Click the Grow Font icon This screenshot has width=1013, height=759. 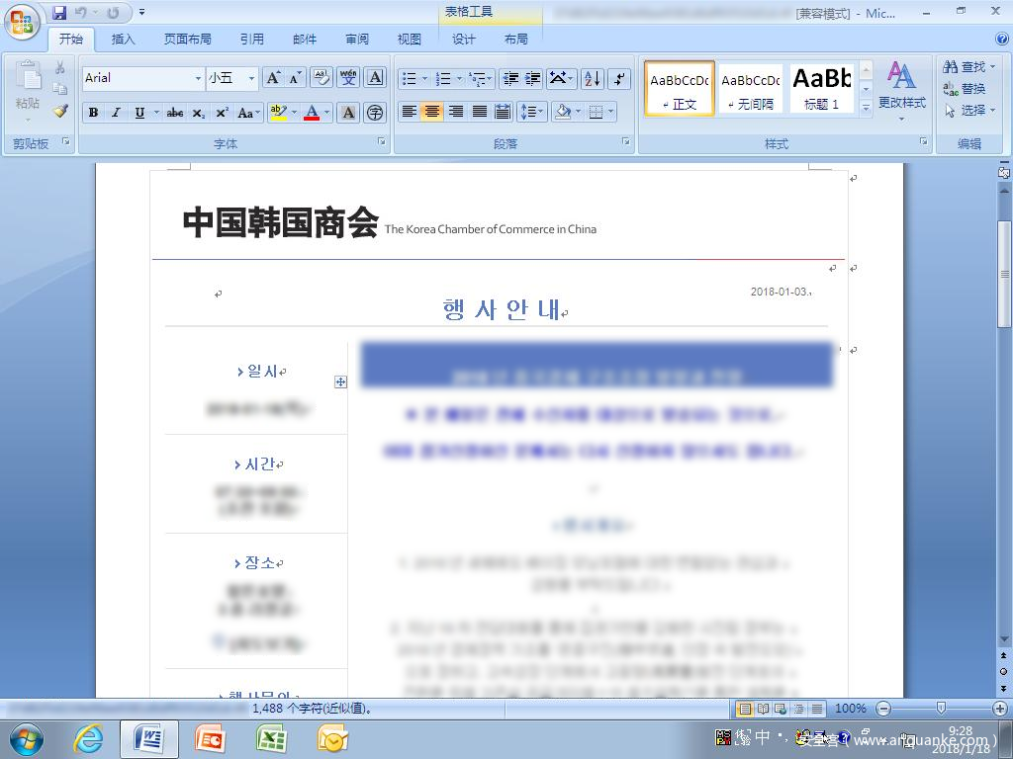point(273,78)
